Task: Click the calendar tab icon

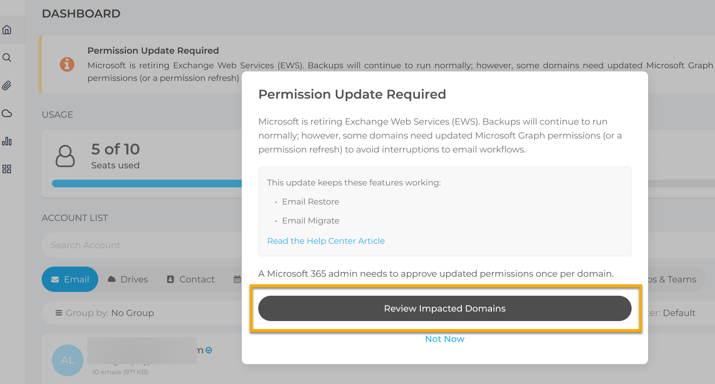Action: coord(237,279)
